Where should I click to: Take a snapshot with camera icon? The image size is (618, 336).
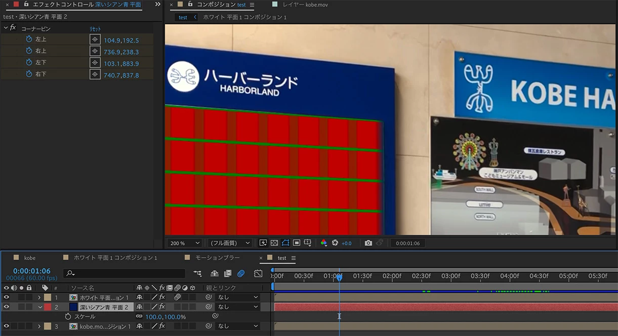(368, 243)
